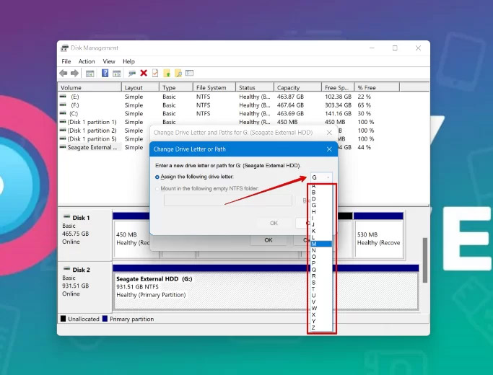Click the Disk 1 drive icon in lower pane
The height and width of the screenshot is (375, 493).
coord(66,217)
